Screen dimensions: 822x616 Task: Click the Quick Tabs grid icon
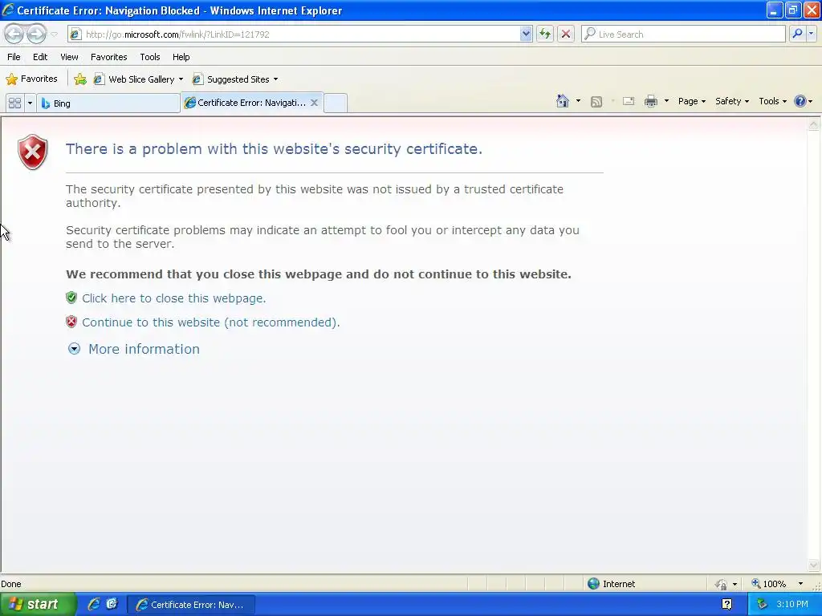(x=14, y=103)
